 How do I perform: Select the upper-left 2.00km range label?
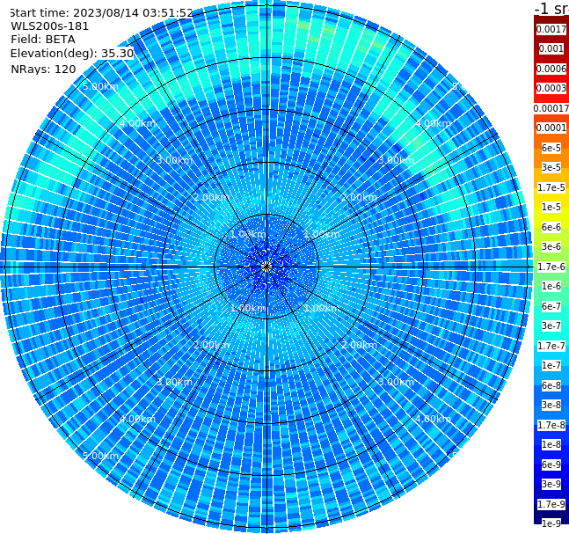click(x=212, y=197)
